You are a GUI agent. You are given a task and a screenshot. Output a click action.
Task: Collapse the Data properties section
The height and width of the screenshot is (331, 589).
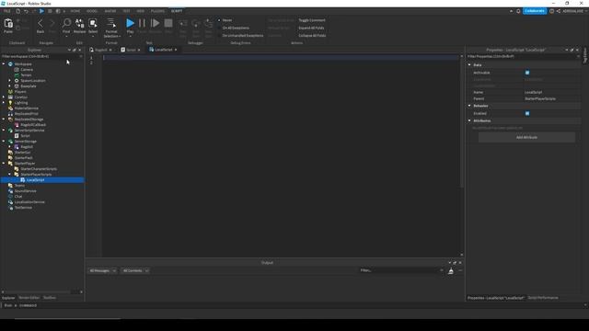(x=469, y=65)
